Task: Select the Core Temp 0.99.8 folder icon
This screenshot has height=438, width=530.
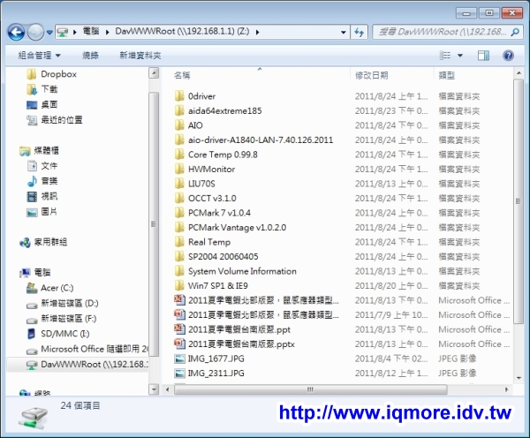Action: coord(179,155)
